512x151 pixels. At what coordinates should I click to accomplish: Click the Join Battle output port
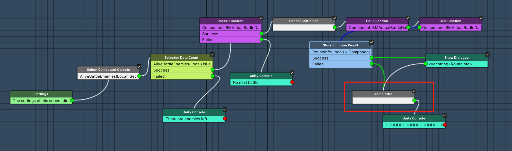(x=414, y=100)
